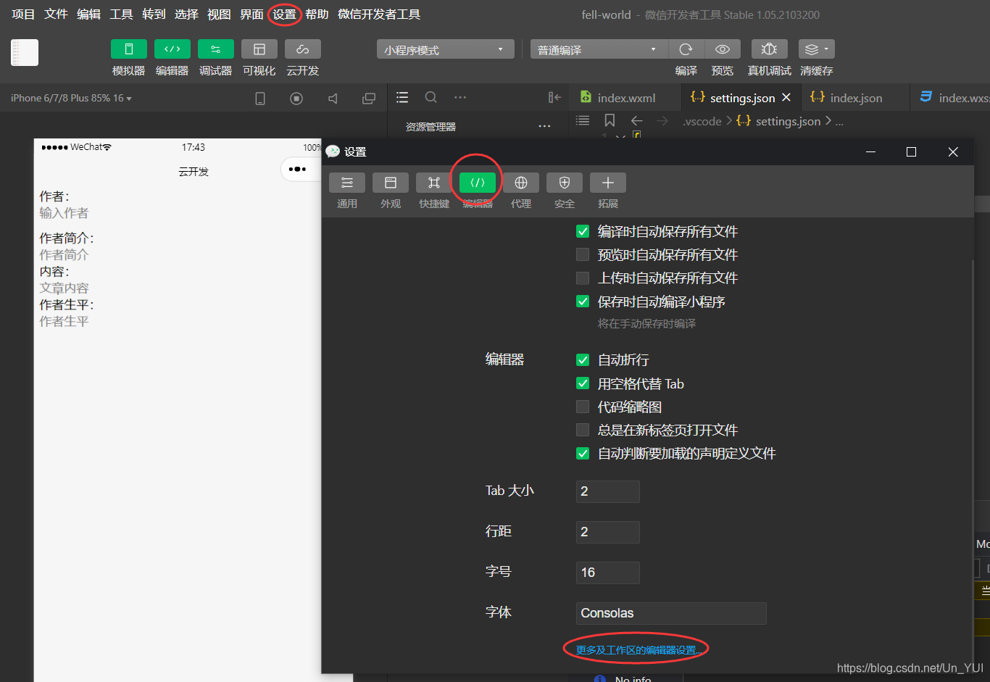Open search with the magnifier icon
The width and height of the screenshot is (990, 682).
coord(431,97)
